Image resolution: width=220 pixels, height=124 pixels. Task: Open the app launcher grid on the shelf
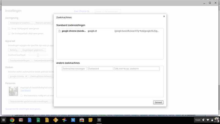pos(4,120)
